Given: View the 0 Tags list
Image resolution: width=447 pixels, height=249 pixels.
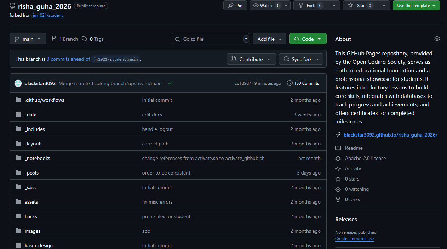Looking at the screenshot, I should pyautogui.click(x=93, y=39).
